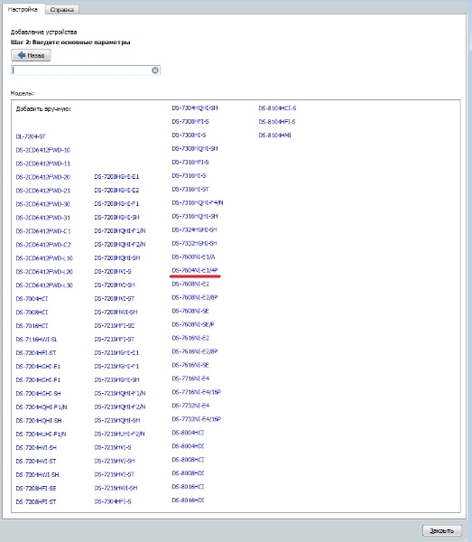472x542 pixels.
Task: Choose the DS-8104HMI model
Action: pyautogui.click(x=275, y=135)
